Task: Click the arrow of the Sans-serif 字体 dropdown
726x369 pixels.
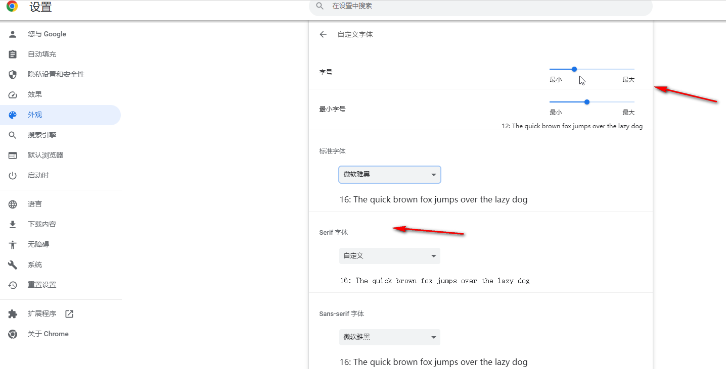Action: (x=433, y=338)
